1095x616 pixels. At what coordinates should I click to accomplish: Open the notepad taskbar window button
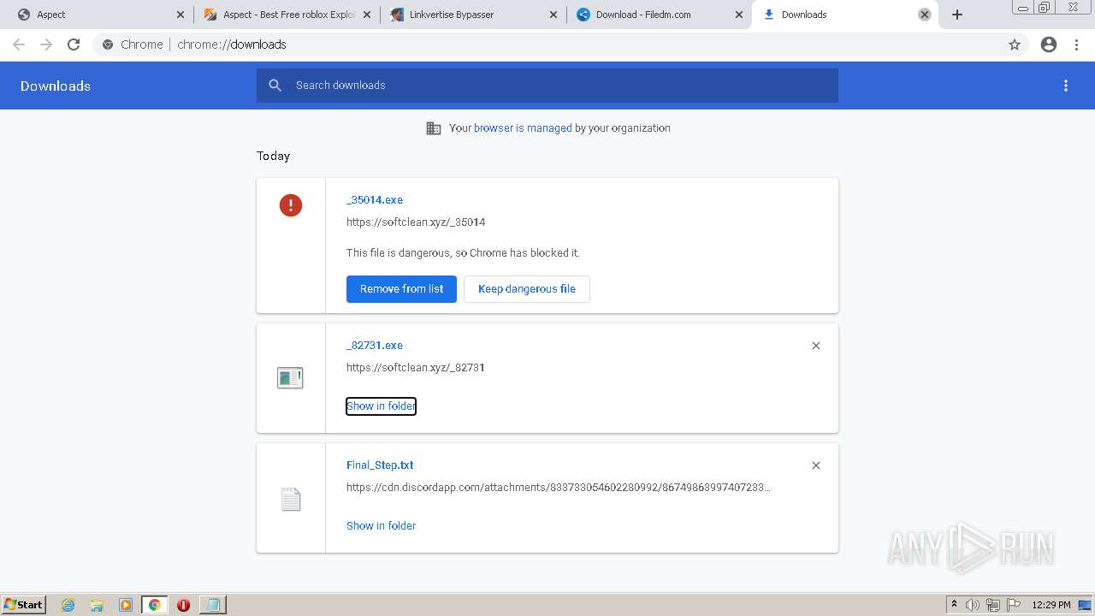[212, 605]
